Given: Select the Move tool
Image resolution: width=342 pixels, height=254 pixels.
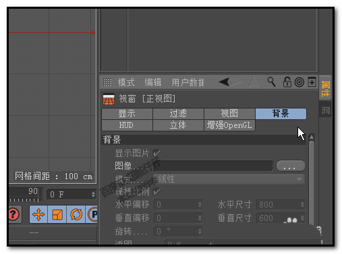Looking at the screenshot, I should coord(38,214).
